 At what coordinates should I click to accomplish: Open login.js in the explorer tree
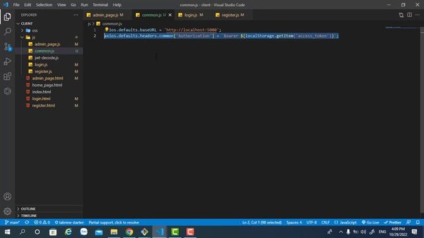tap(41, 65)
